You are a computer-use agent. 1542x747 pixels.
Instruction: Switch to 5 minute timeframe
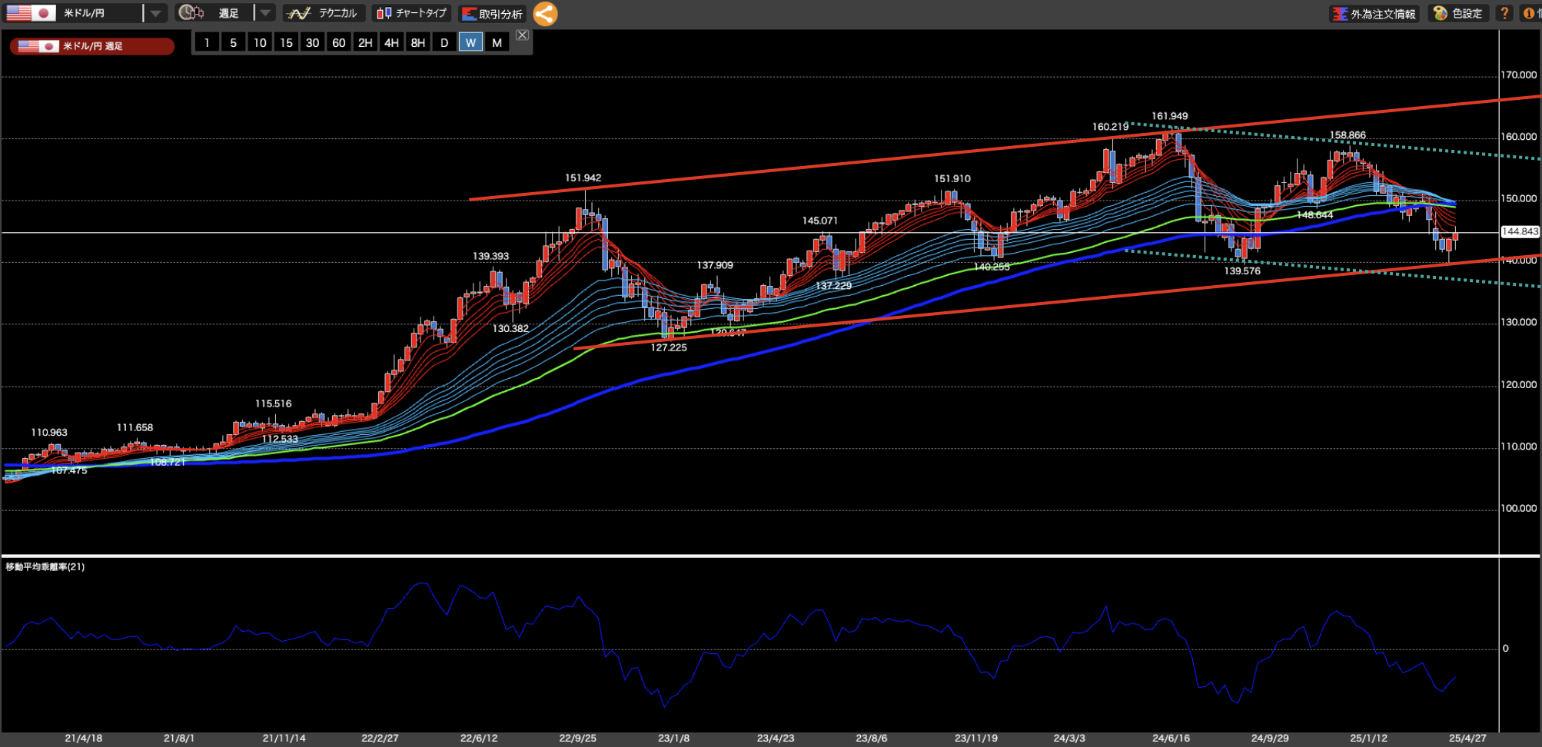pyautogui.click(x=233, y=42)
